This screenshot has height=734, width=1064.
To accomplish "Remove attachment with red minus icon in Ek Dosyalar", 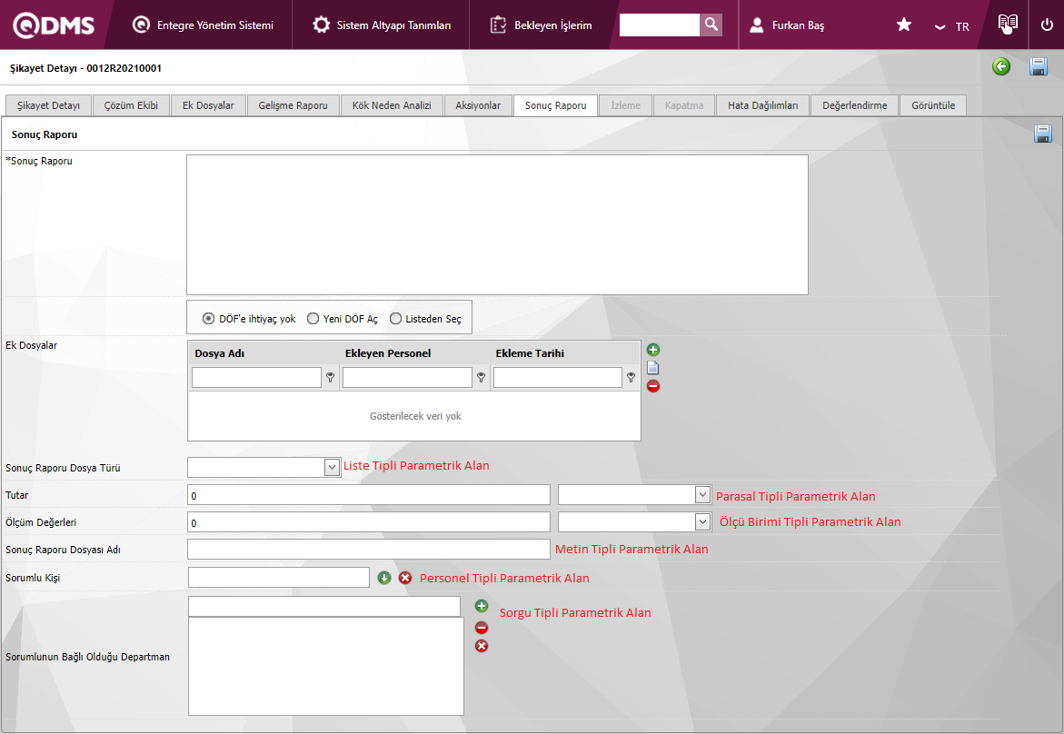I will pyautogui.click(x=653, y=386).
